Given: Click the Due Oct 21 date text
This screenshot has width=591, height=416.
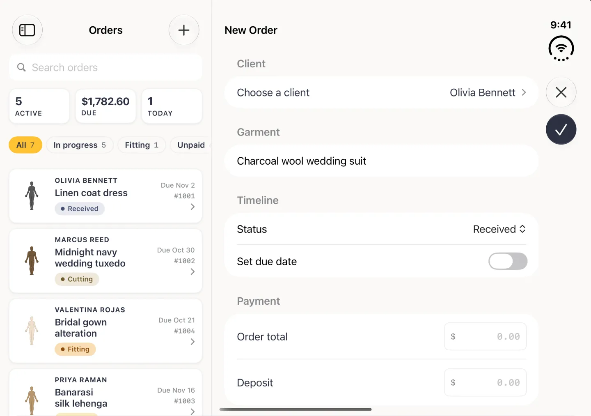Looking at the screenshot, I should pyautogui.click(x=176, y=320).
